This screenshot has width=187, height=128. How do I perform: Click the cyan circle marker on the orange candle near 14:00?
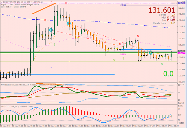tap(69, 24)
